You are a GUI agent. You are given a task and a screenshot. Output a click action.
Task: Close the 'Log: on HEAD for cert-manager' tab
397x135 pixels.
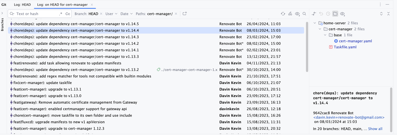pyautogui.click(x=92, y=5)
